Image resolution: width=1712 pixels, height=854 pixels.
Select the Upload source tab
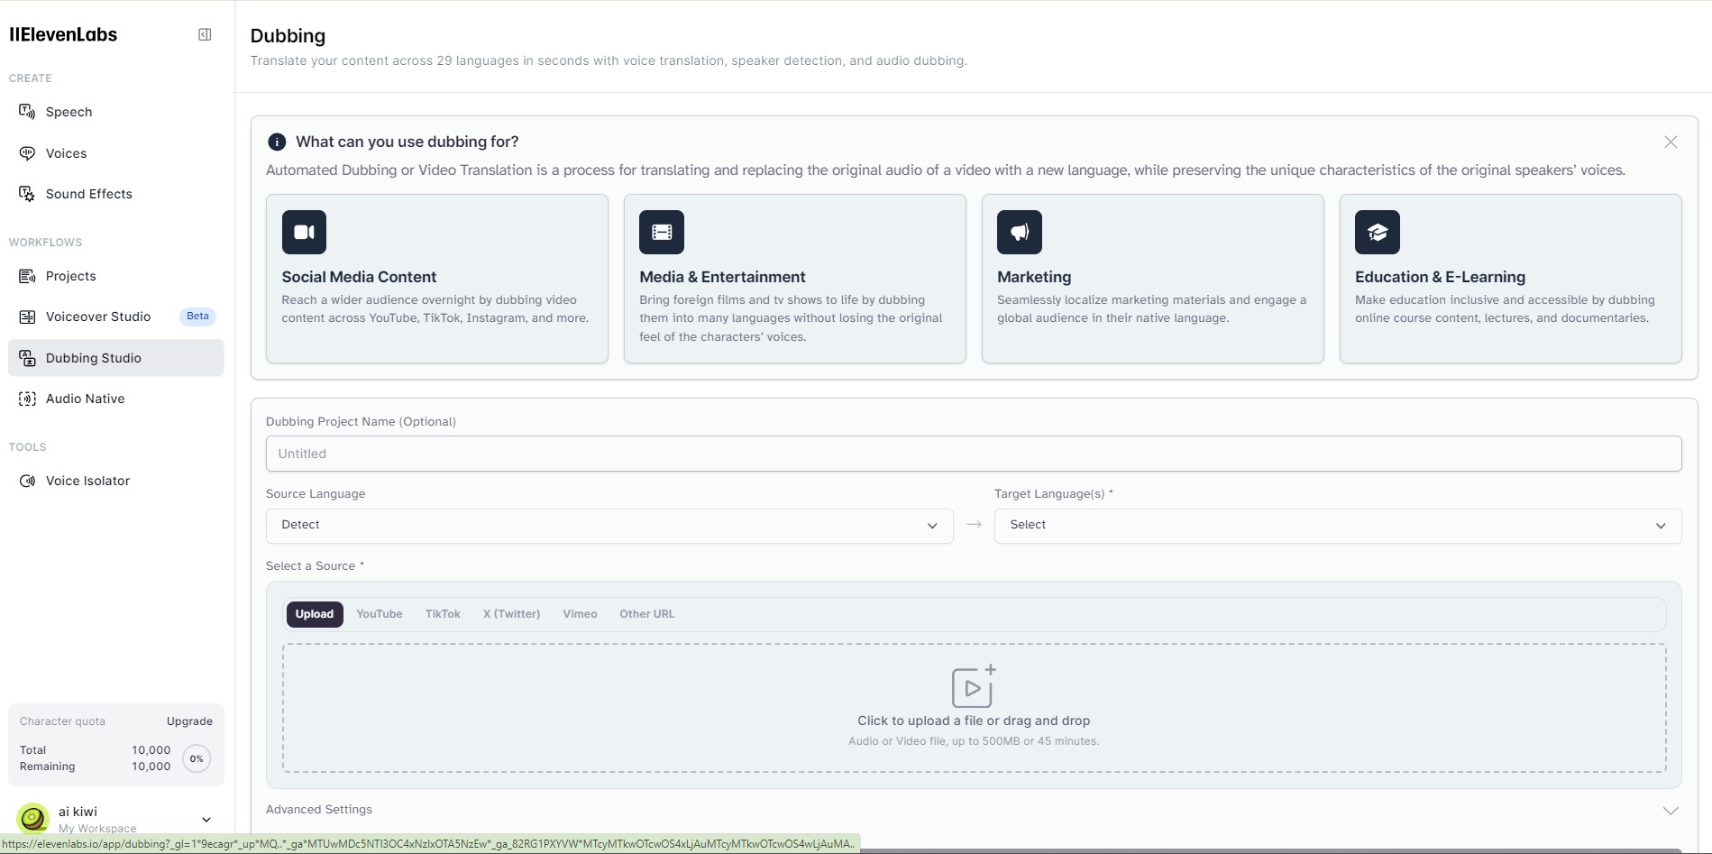tap(315, 614)
